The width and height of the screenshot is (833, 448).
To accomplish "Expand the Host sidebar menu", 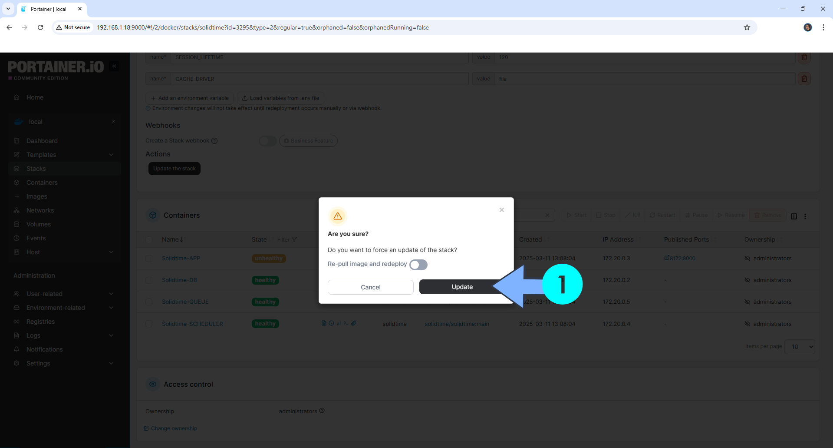I will [x=111, y=252].
